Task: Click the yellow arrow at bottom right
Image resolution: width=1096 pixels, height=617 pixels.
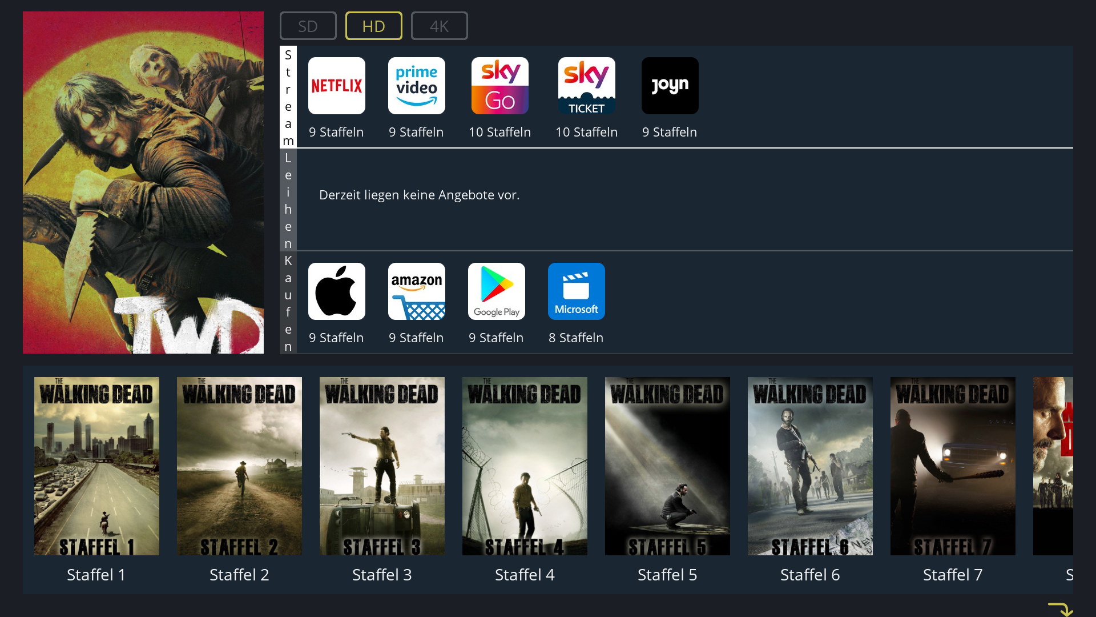Action: 1060,609
